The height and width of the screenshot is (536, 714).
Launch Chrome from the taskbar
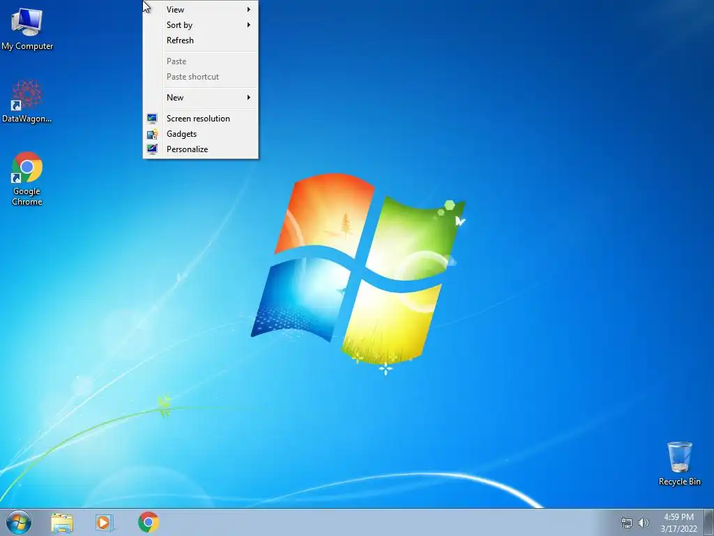pos(149,522)
